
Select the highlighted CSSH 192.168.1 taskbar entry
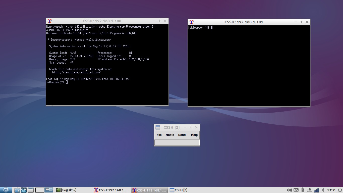pos(149,190)
